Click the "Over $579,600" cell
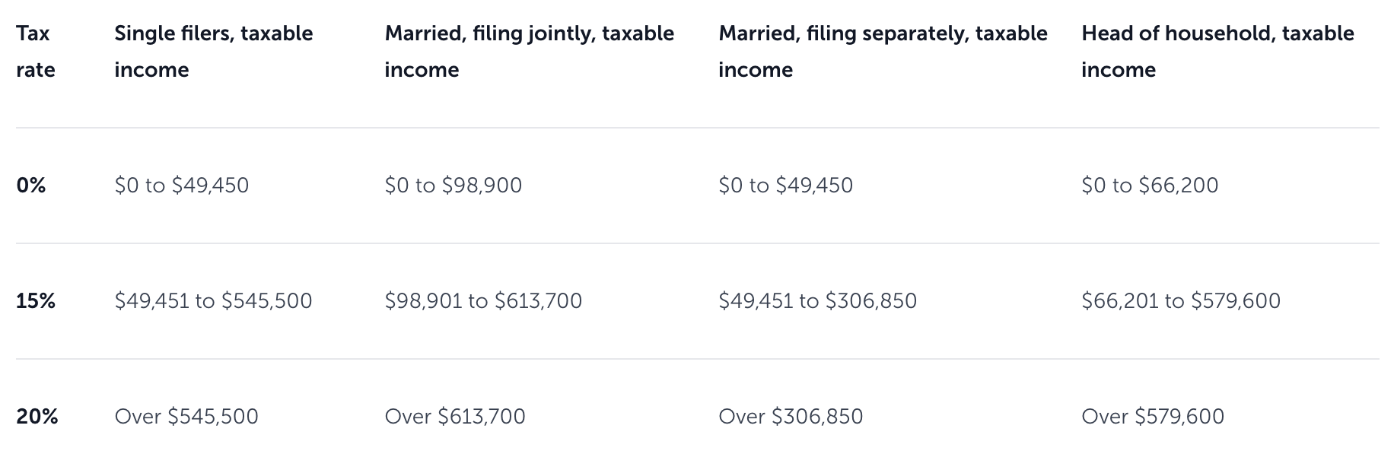This screenshot has height=473, width=1394. [1153, 417]
